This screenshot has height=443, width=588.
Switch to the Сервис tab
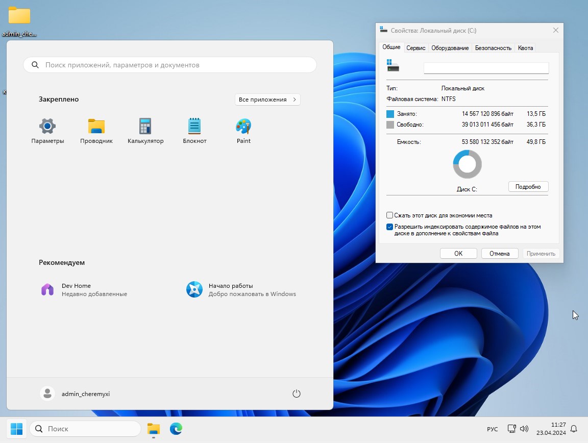416,48
